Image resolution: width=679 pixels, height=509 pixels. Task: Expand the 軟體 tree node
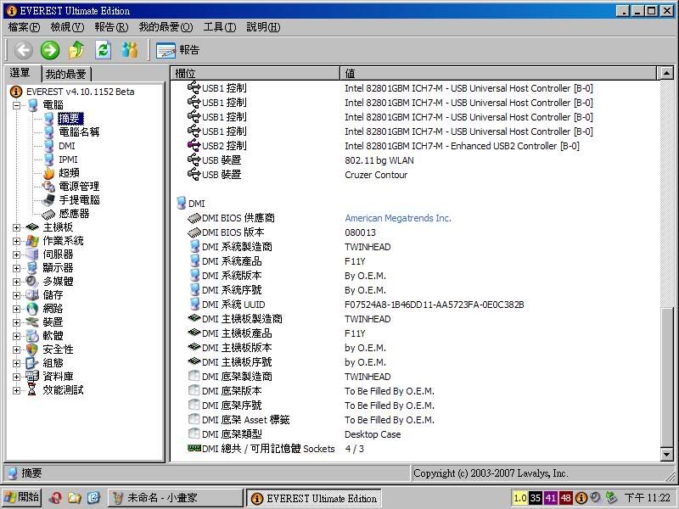[16, 336]
